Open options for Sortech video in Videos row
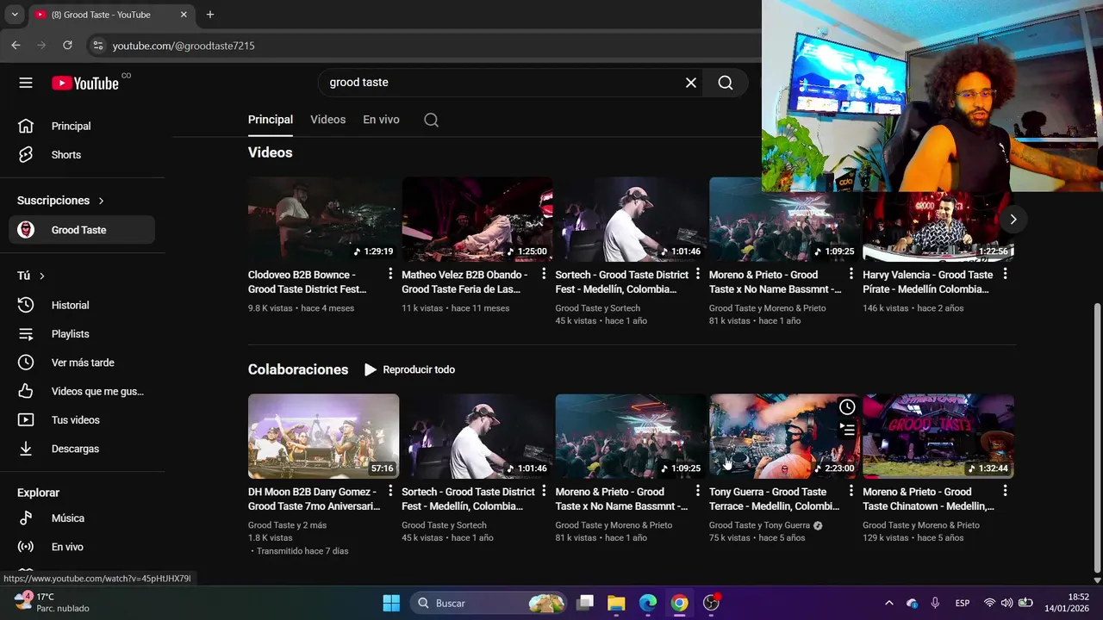The height and width of the screenshot is (620, 1103). pos(698,274)
